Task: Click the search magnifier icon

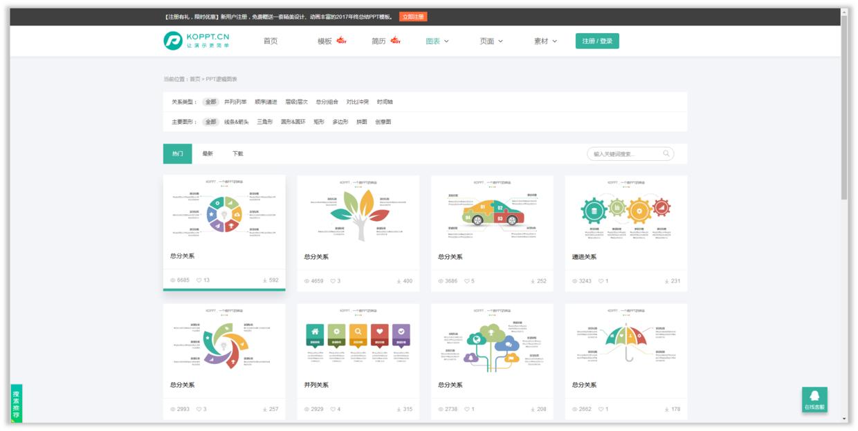Action: point(666,153)
